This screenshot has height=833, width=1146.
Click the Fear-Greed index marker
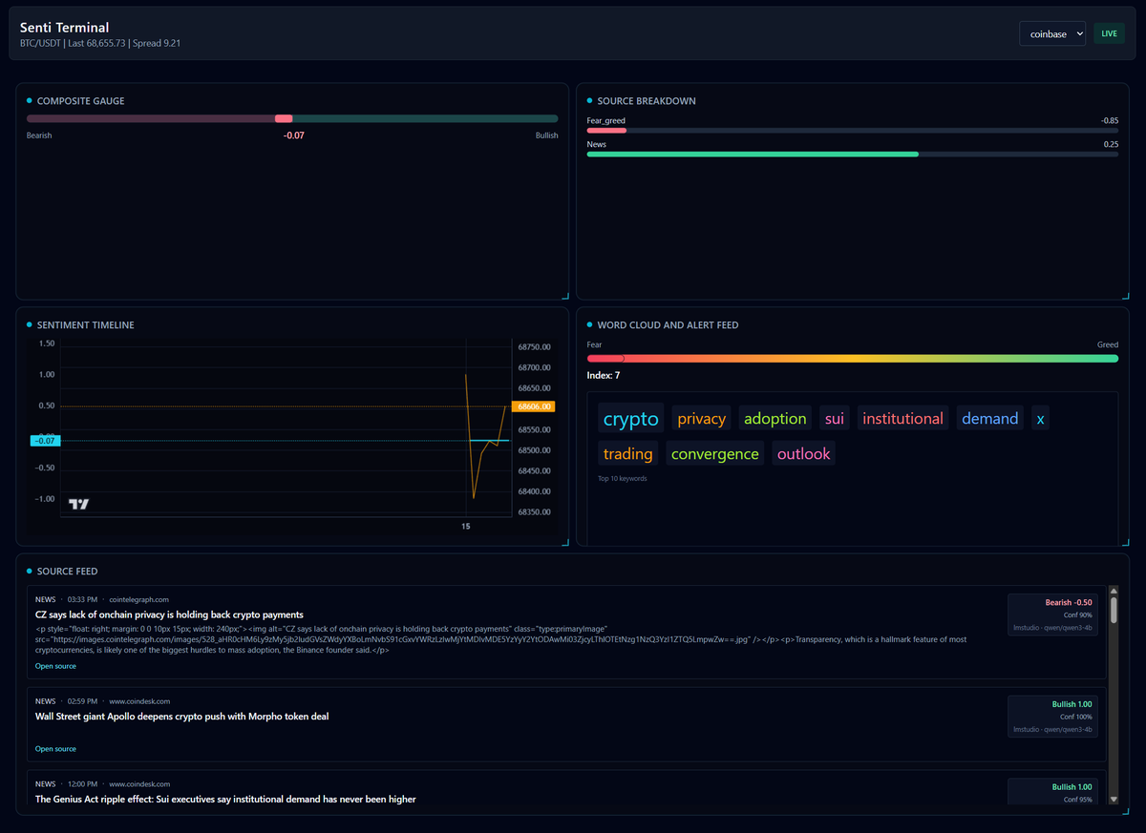622,359
